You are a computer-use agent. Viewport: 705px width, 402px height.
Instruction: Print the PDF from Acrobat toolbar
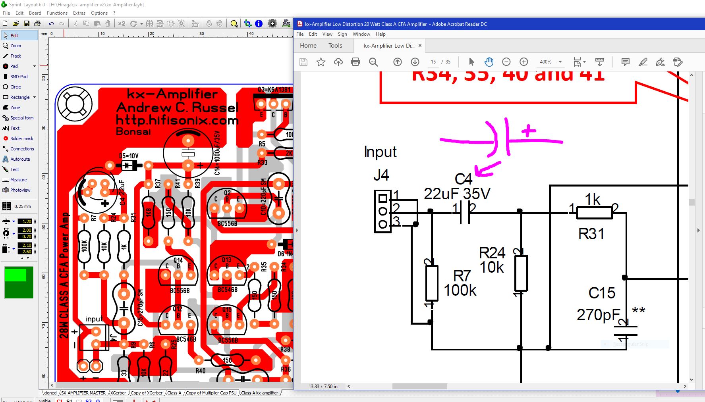point(356,62)
